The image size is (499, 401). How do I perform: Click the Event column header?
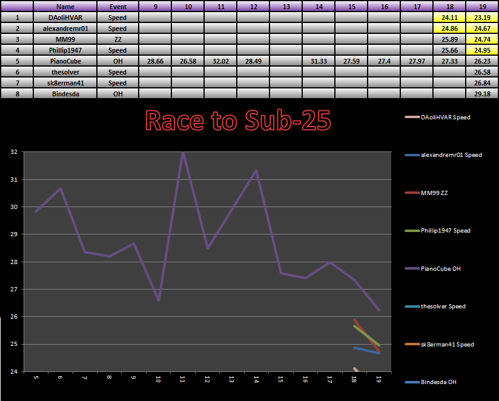(x=117, y=7)
